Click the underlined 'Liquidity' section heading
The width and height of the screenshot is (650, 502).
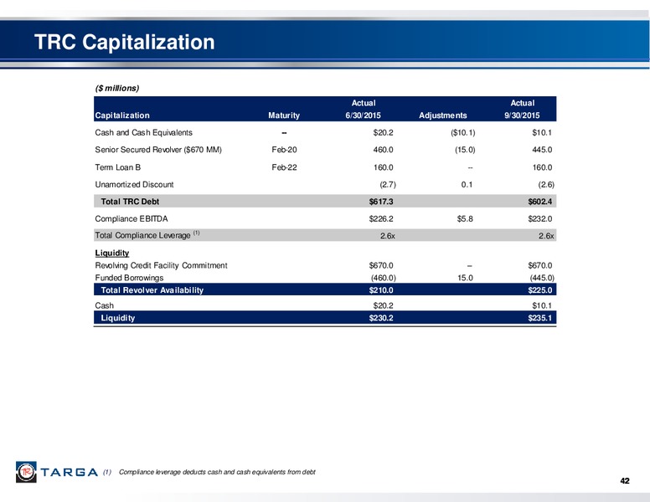pyautogui.click(x=112, y=253)
